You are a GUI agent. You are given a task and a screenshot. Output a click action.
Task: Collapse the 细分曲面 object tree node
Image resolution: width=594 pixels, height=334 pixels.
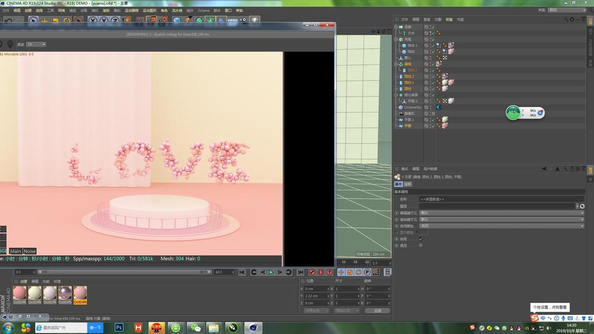pyautogui.click(x=396, y=95)
